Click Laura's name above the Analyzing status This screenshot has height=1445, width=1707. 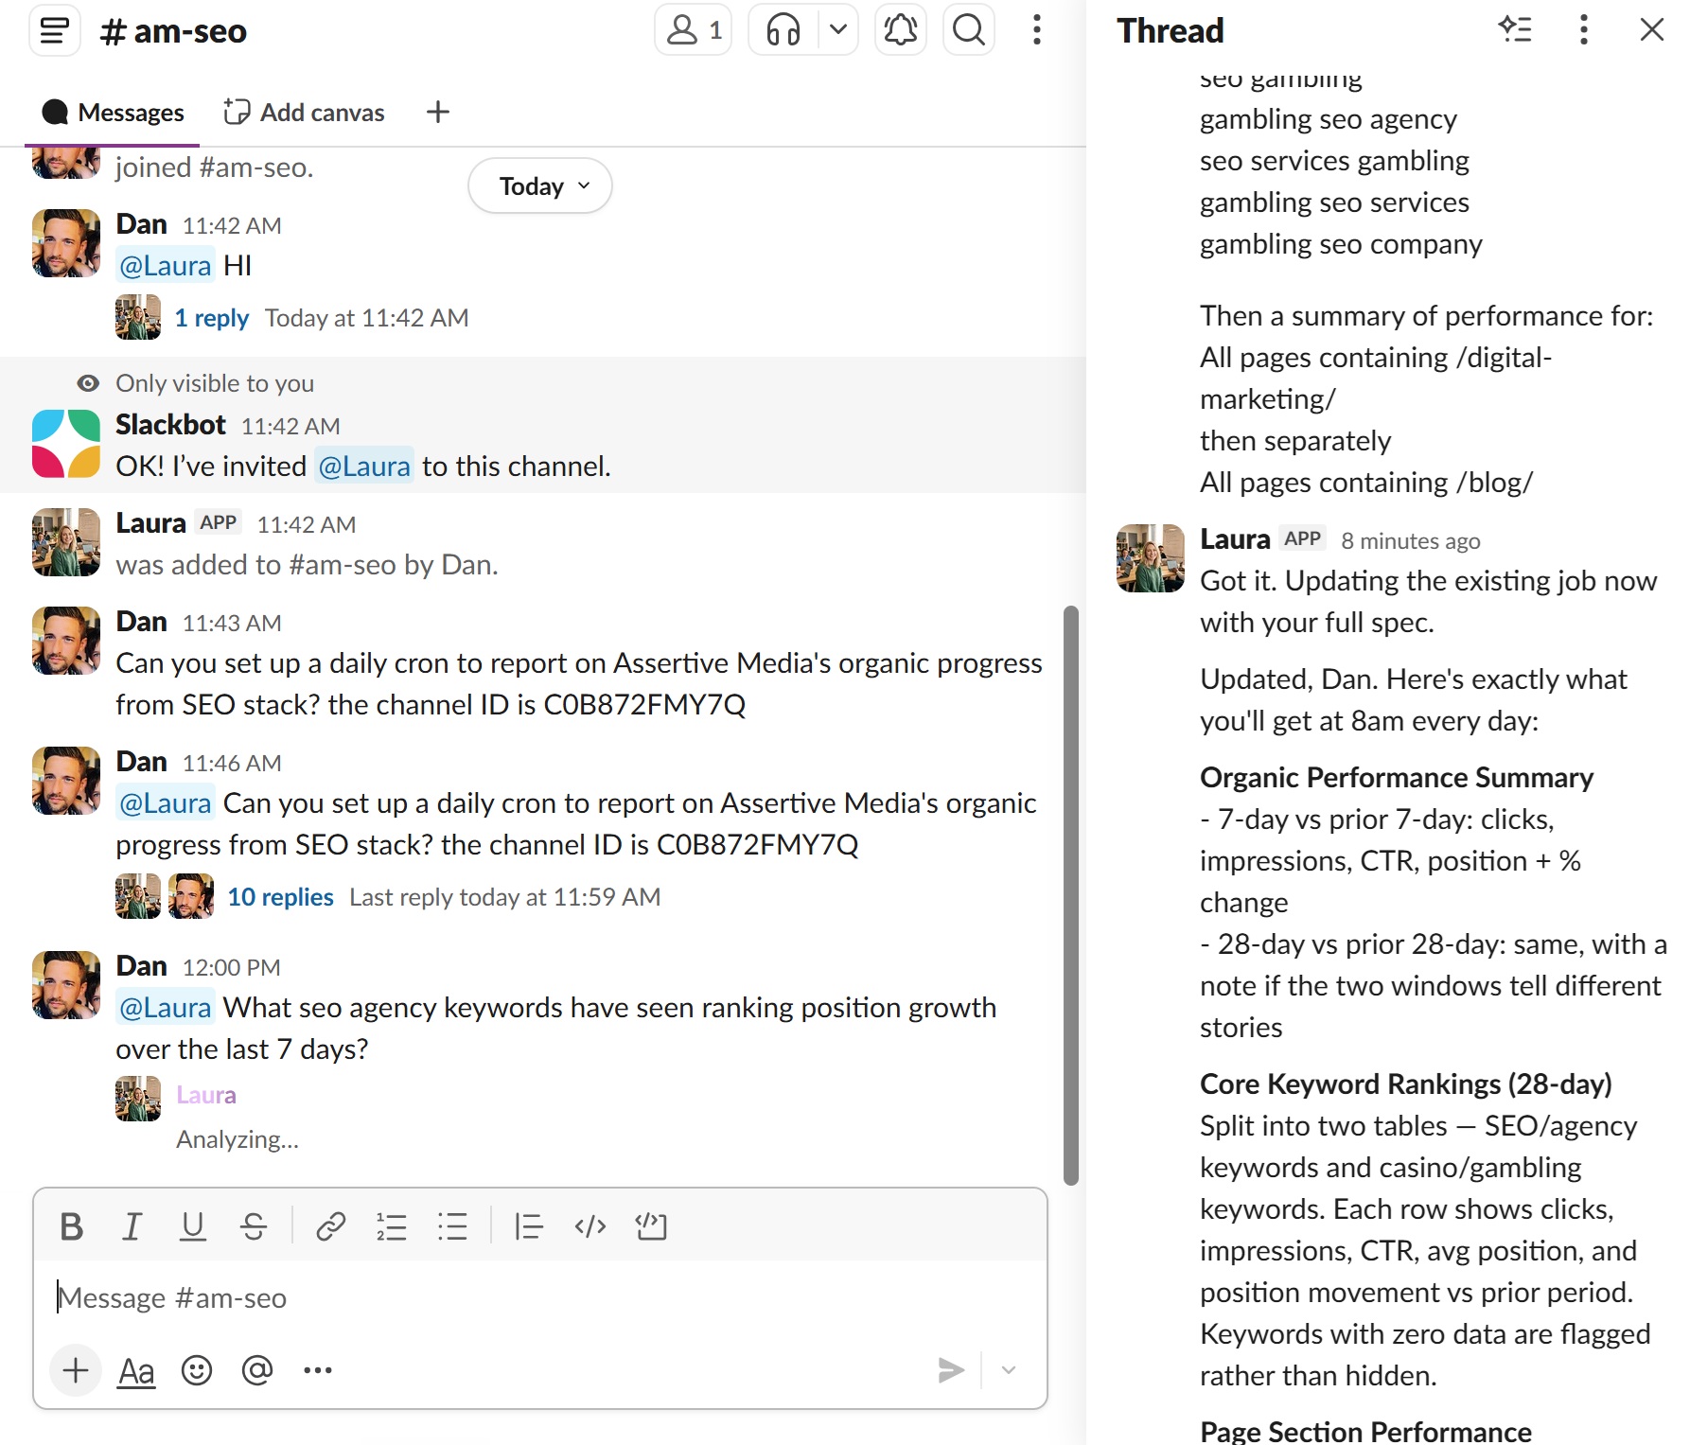click(x=206, y=1095)
